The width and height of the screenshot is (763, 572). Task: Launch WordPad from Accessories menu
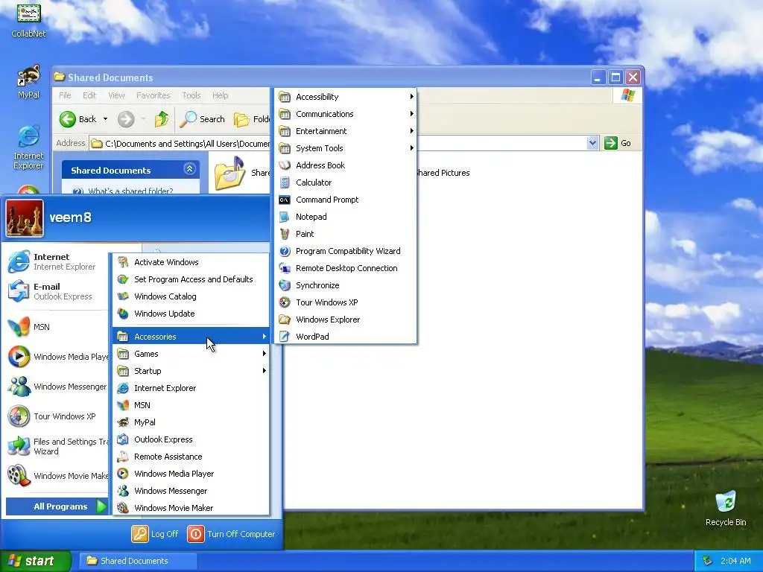click(346, 337)
